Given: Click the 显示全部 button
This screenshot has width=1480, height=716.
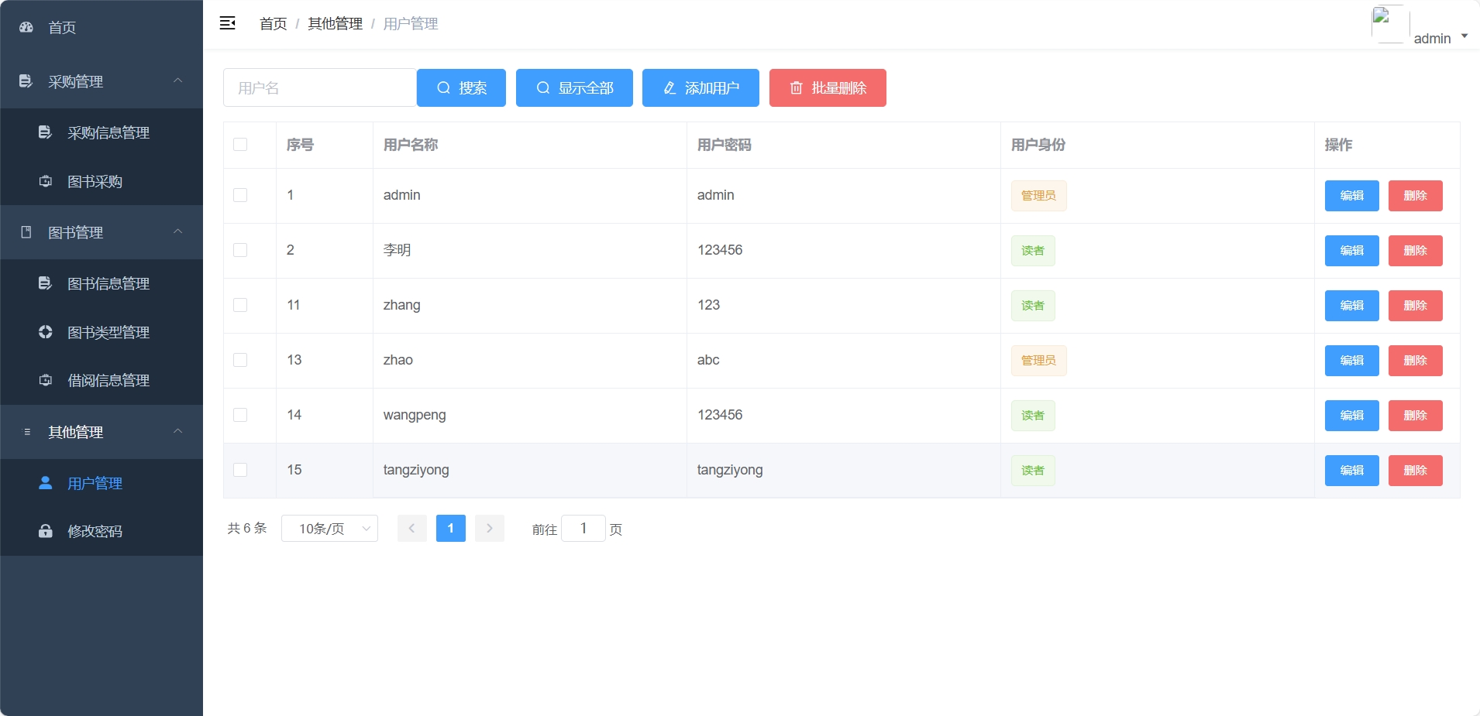Looking at the screenshot, I should click(x=574, y=87).
